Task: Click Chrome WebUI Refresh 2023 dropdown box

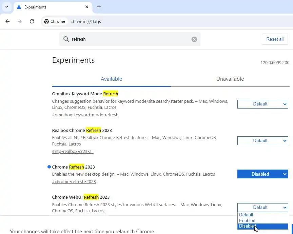Action: pos(263,207)
